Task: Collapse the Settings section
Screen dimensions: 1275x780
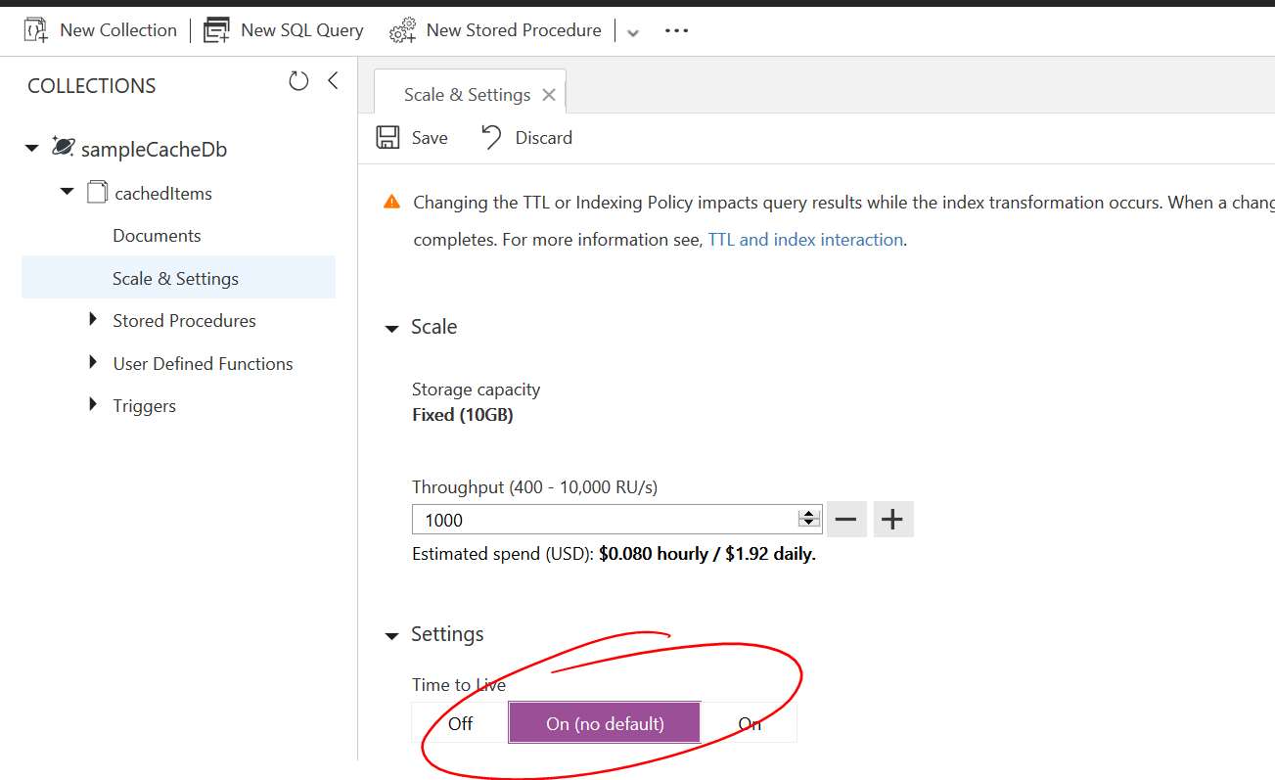Action: [x=391, y=634]
